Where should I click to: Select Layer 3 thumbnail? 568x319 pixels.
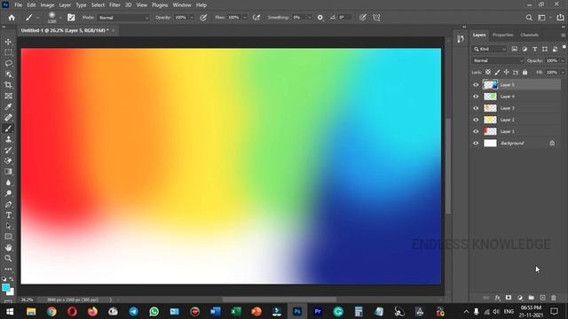click(x=490, y=108)
